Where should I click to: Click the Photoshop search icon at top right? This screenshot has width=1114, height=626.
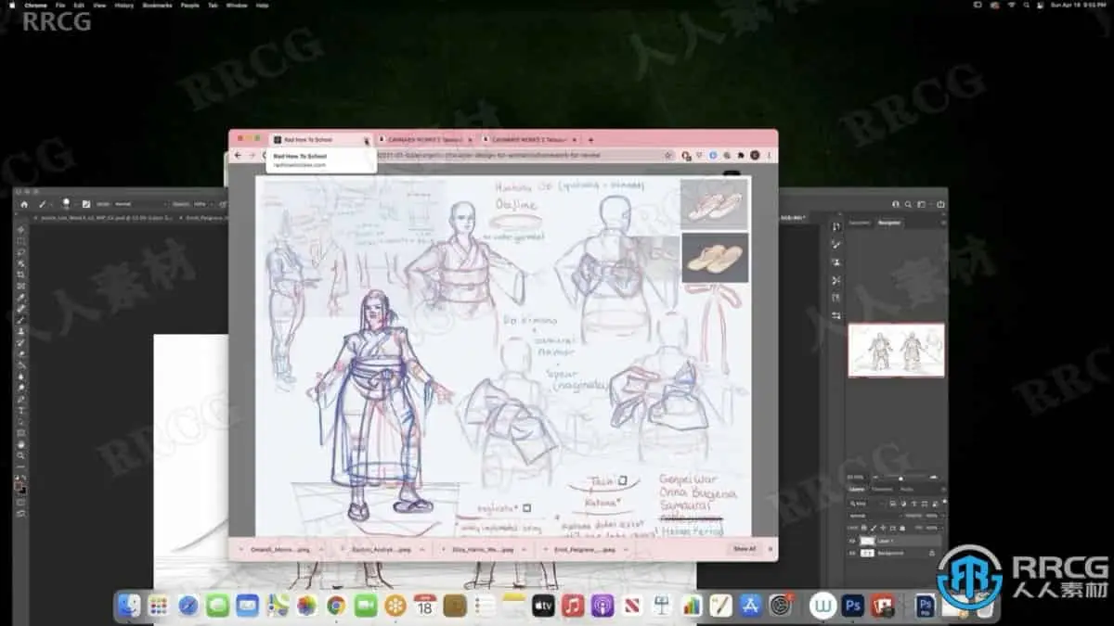click(908, 203)
